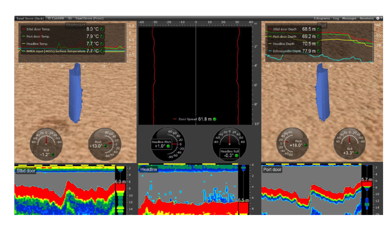Click the Echosounder Depth status indicator
The width and height of the screenshot is (391, 245).
pos(319,51)
